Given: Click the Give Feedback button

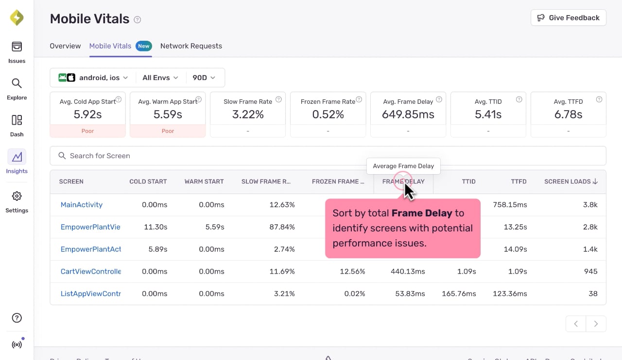Looking at the screenshot, I should [x=569, y=18].
